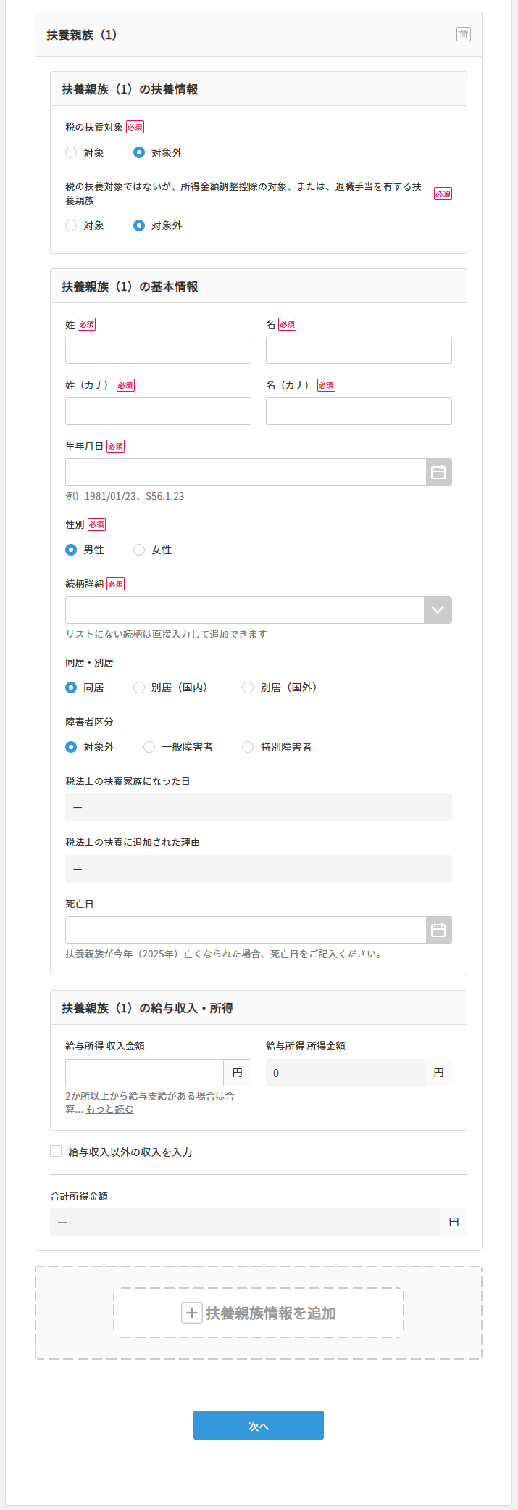The width and height of the screenshot is (518, 1510).
Task: Select 対象 for 税の扶養対象
Action: tap(71, 152)
